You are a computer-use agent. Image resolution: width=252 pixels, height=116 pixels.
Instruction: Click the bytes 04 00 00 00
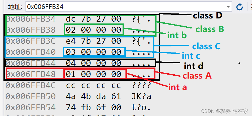(x=93, y=63)
